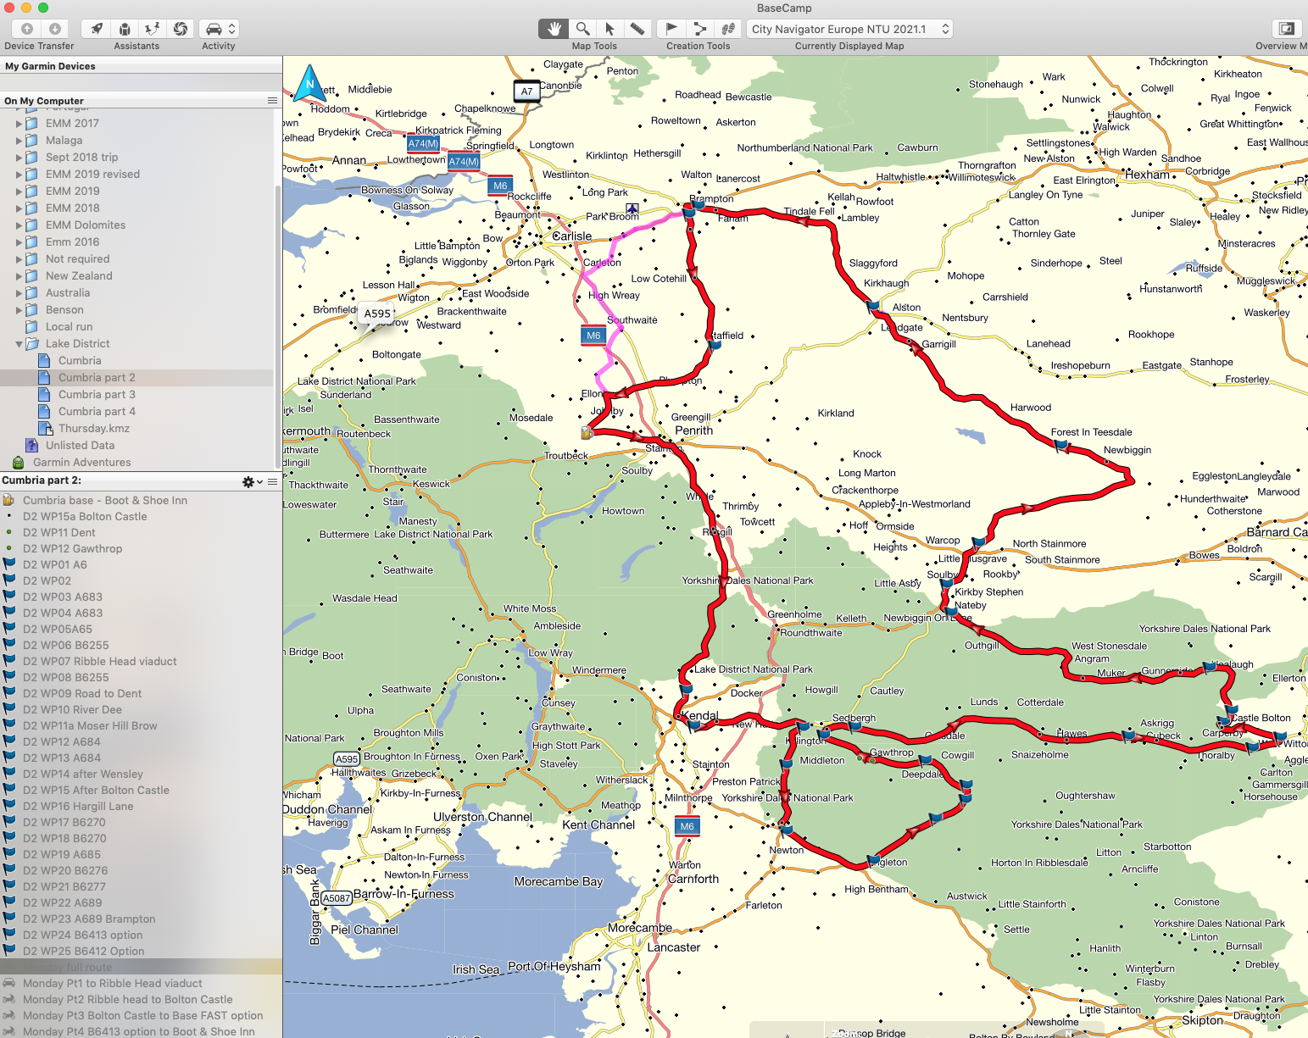Image resolution: width=1308 pixels, height=1038 pixels.
Task: Select the New Waypoint flag tool
Action: (671, 29)
